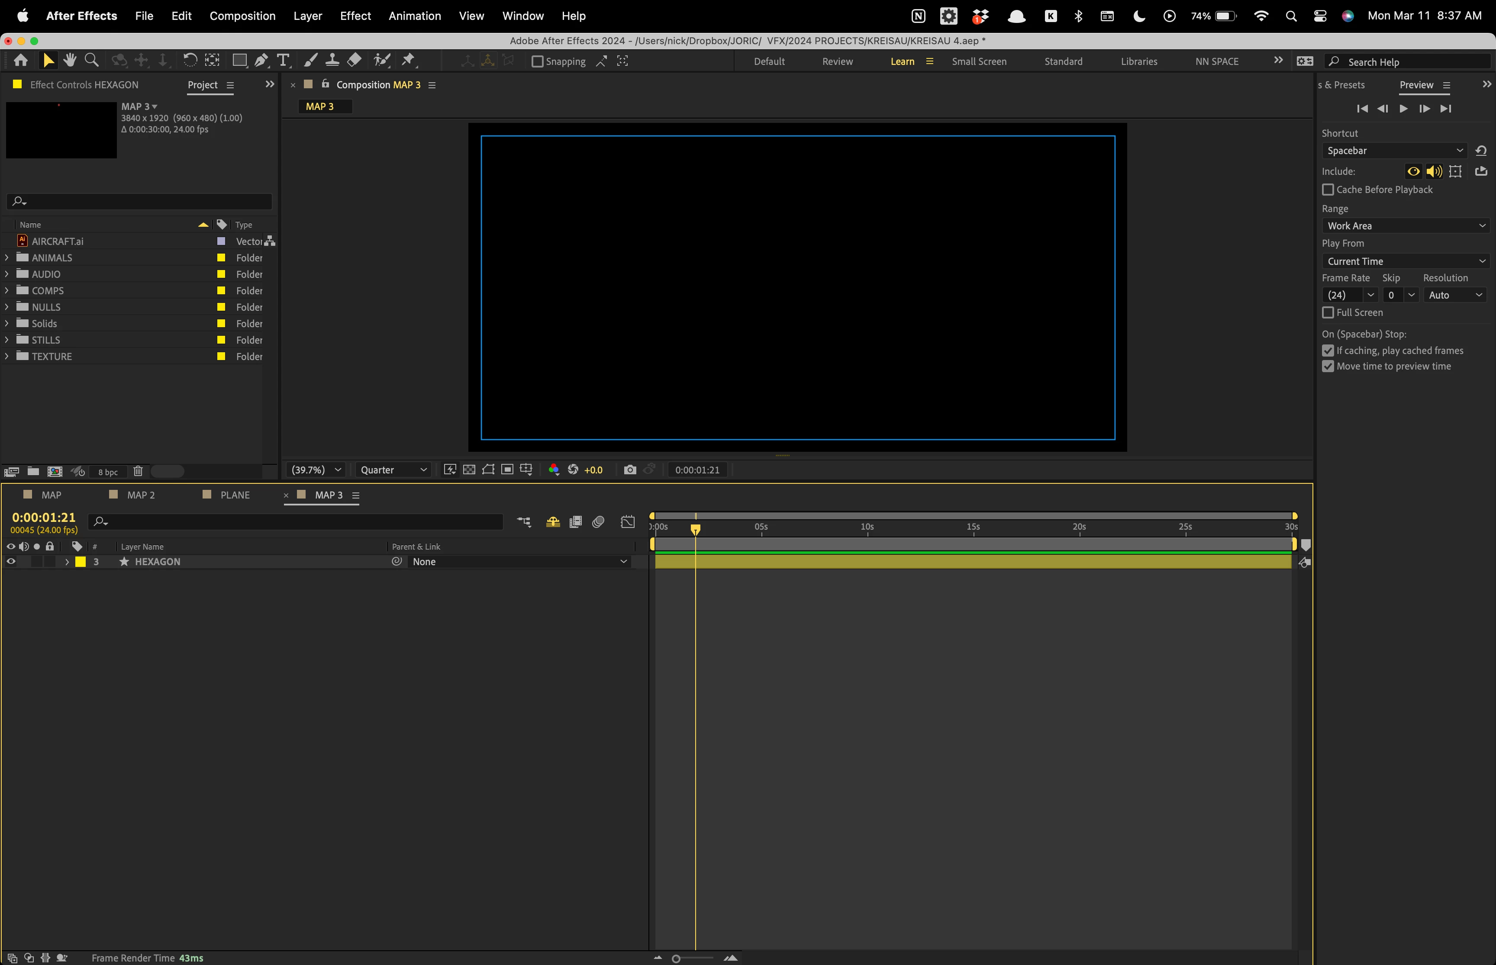Check Cache Before Playback option
The width and height of the screenshot is (1496, 965).
coord(1328,189)
